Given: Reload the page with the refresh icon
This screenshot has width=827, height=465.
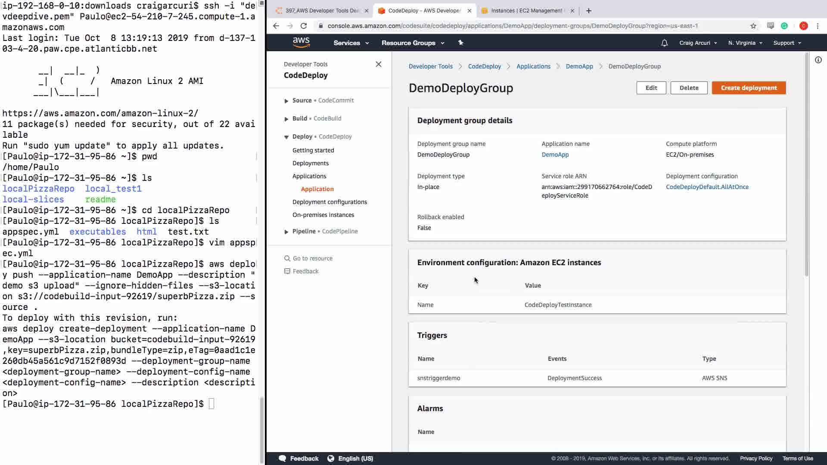Looking at the screenshot, I should [304, 26].
